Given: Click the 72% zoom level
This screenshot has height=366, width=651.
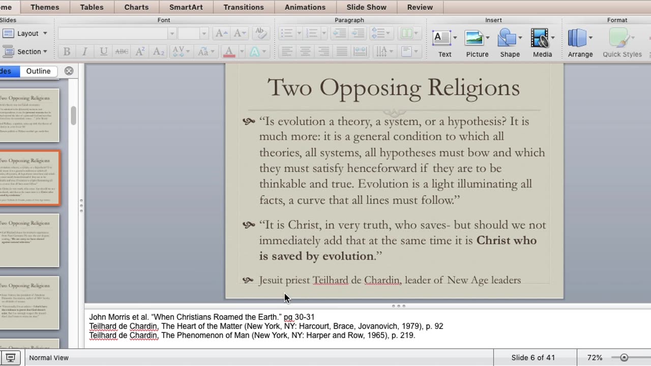Looking at the screenshot, I should pyautogui.click(x=595, y=358).
